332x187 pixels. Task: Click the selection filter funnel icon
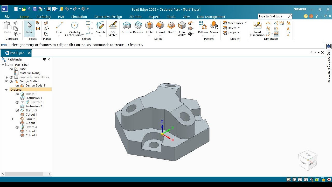38,23
